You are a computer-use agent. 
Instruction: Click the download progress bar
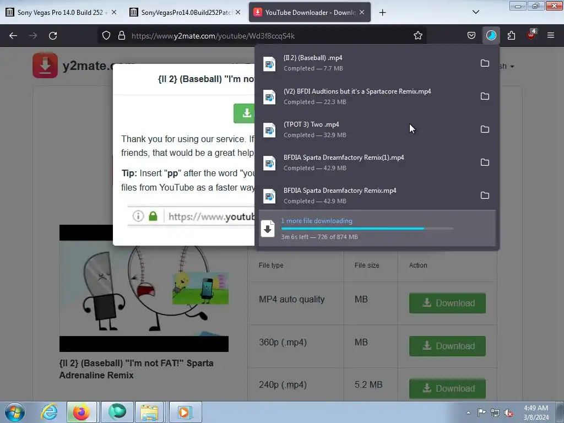(367, 229)
